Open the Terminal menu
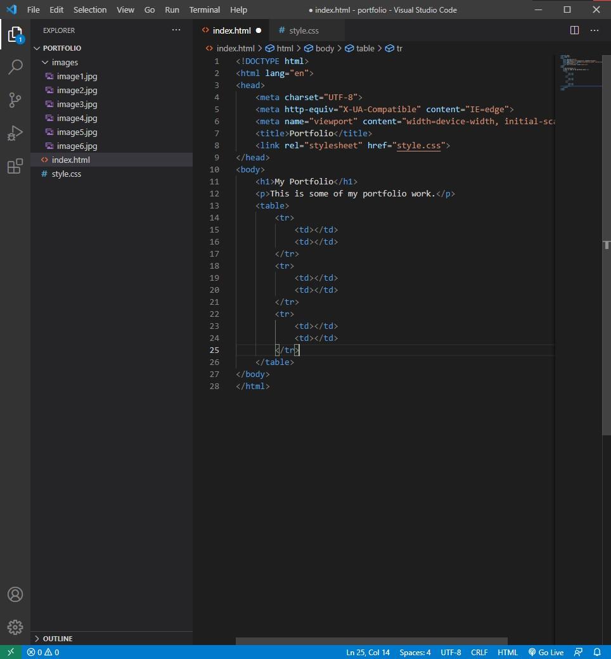 [205, 10]
